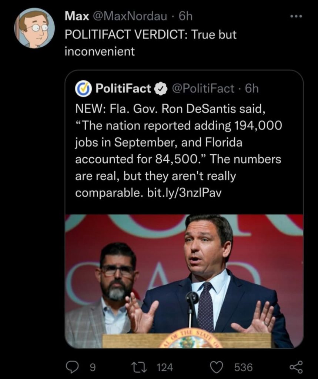The height and width of the screenshot is (379, 318).
Task: Open Max's profile picture avatar
Action: pos(34,28)
